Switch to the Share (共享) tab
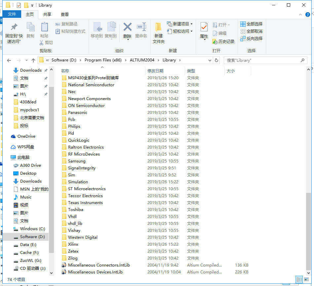Screen dimensions: 314x286 click(47, 15)
